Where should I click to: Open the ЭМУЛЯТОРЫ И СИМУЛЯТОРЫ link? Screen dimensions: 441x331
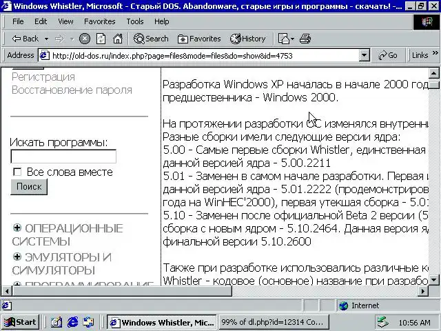coord(62,263)
